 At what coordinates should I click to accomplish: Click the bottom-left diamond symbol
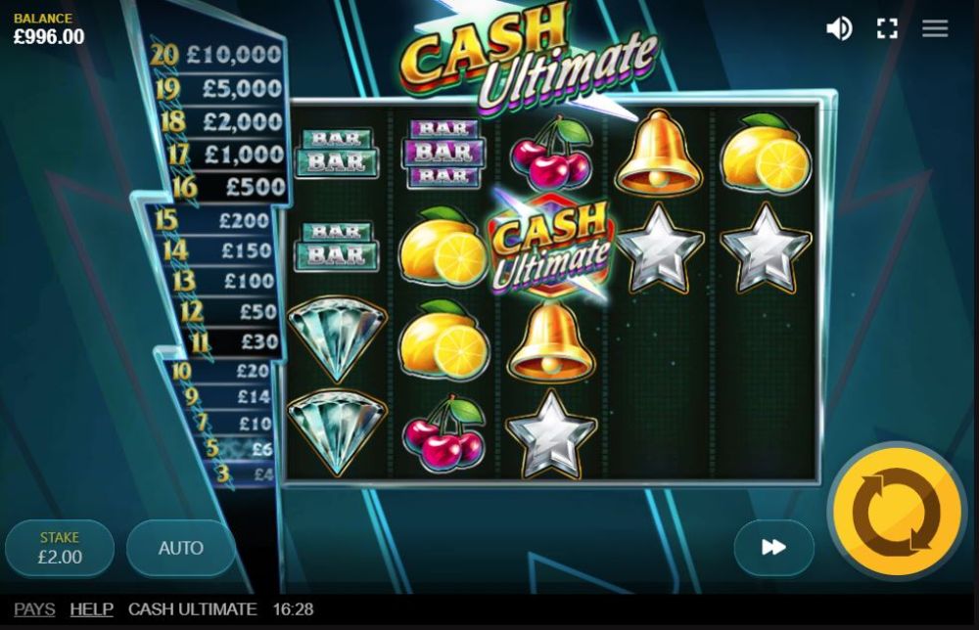[337, 433]
